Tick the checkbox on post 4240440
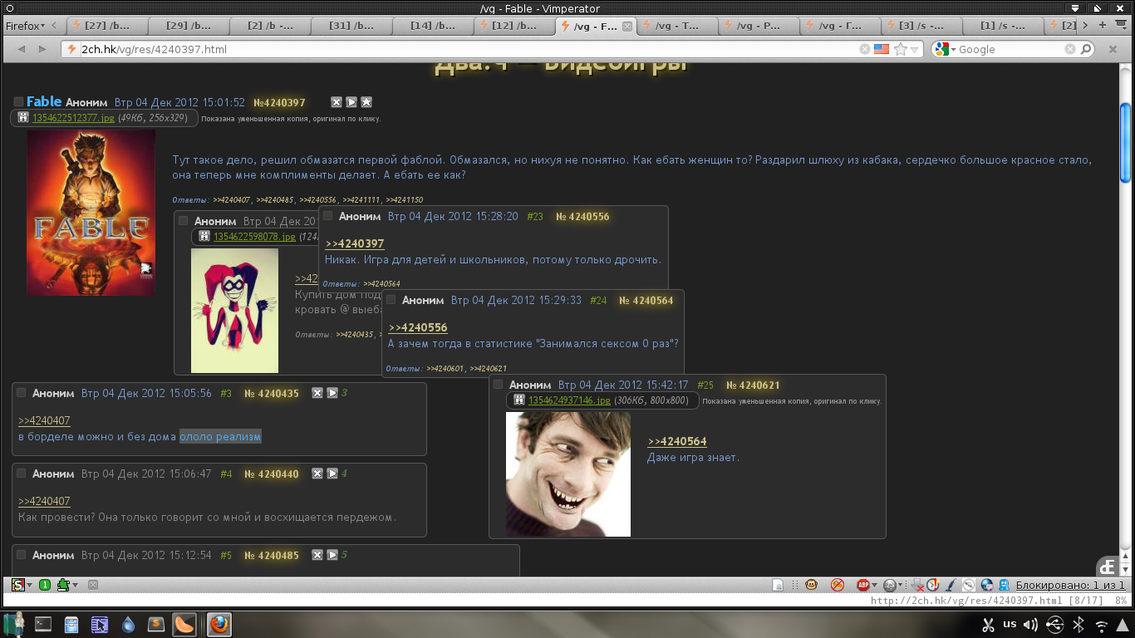The image size is (1135, 638). (x=22, y=474)
